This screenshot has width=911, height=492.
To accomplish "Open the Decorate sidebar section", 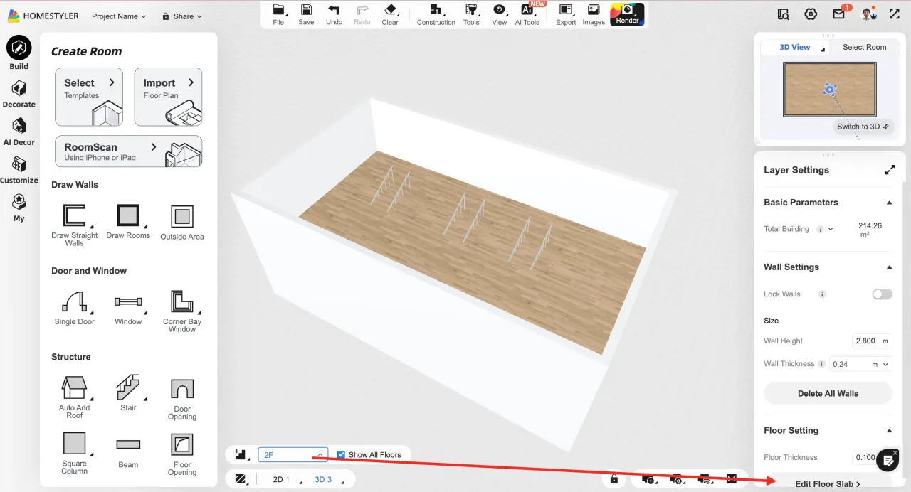I will pos(19,94).
